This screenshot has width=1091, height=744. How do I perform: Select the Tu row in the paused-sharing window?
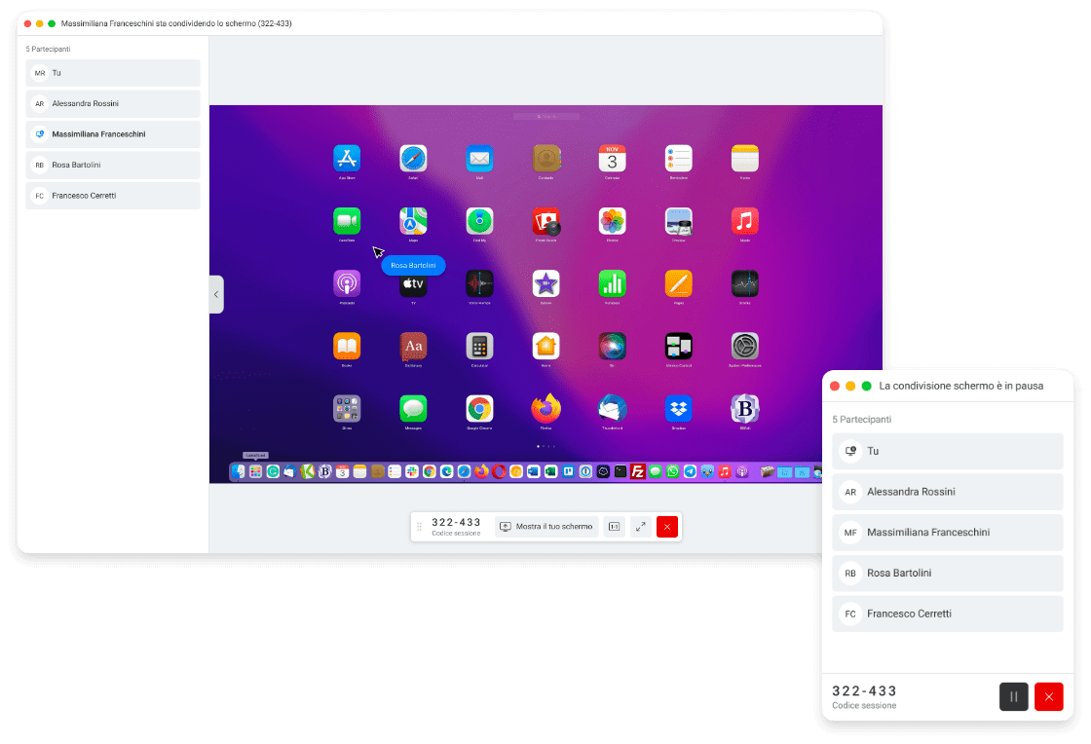point(948,451)
